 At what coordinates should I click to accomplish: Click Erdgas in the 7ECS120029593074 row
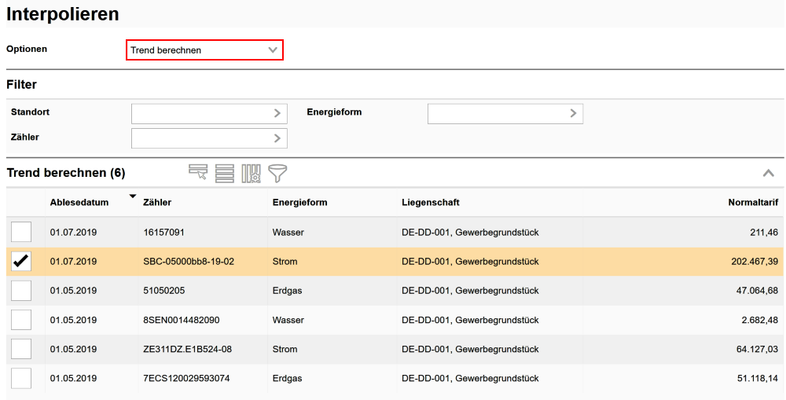click(287, 379)
